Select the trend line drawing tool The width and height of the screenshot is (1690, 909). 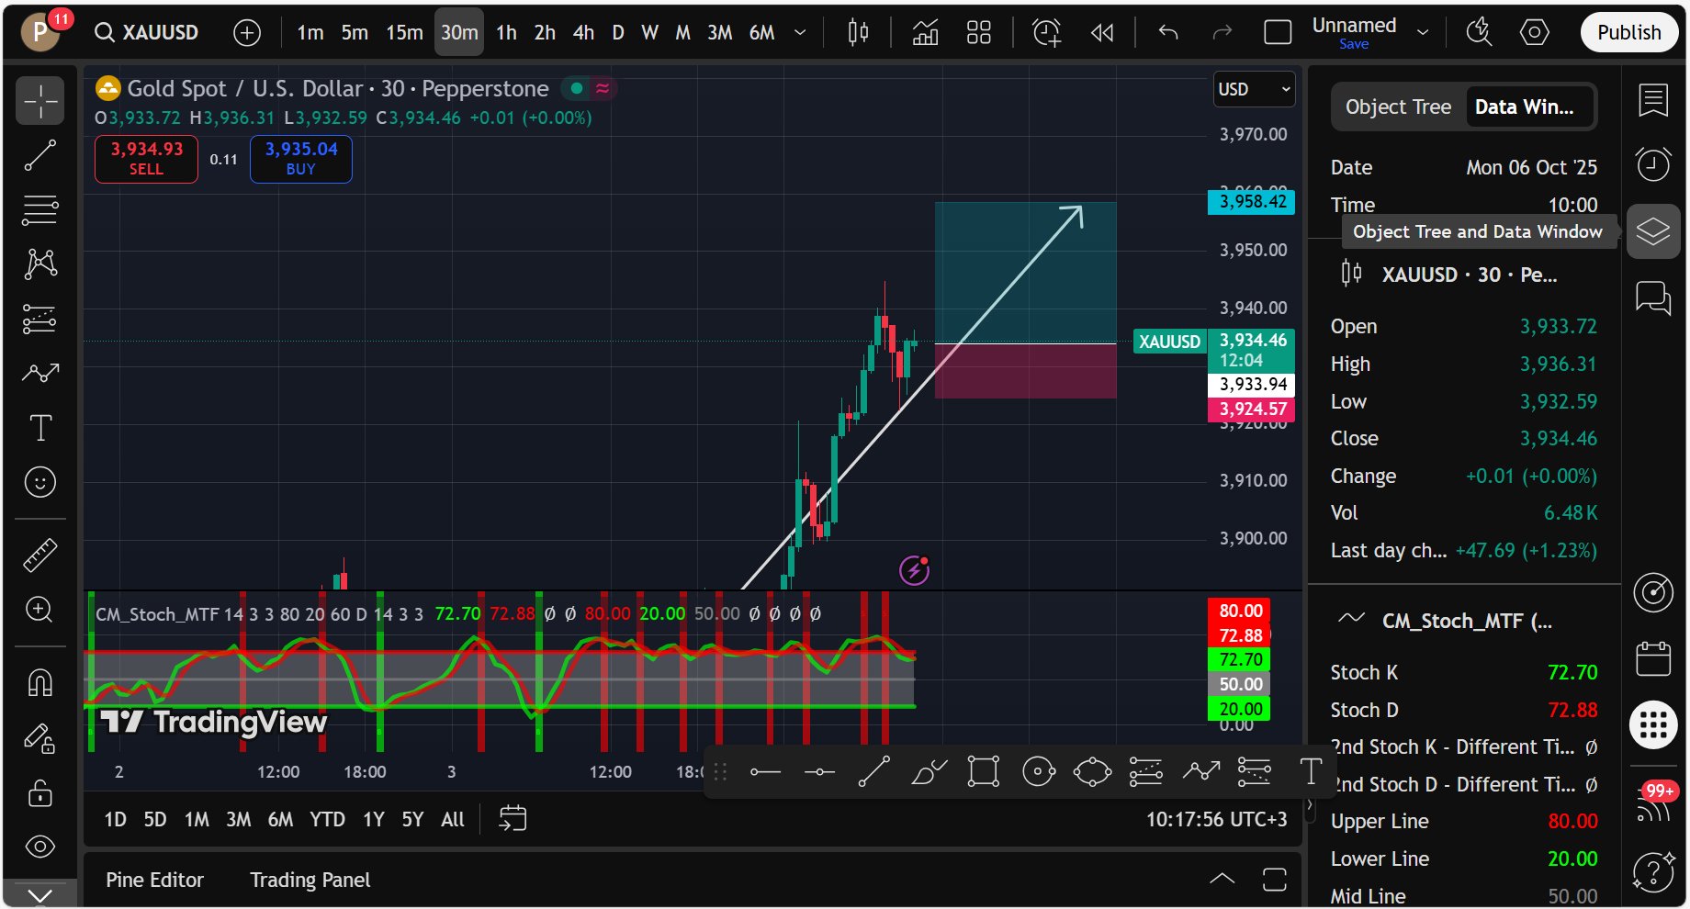coord(39,155)
